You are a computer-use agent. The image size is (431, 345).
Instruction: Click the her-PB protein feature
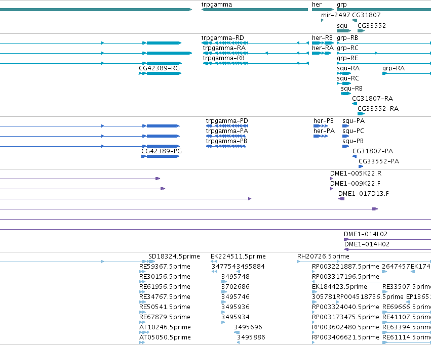tap(321, 126)
